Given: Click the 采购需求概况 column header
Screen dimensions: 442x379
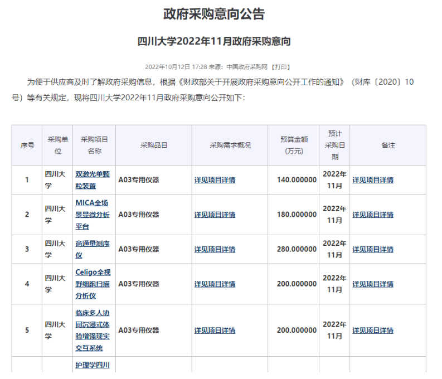Looking at the screenshot, I should tap(230, 145).
